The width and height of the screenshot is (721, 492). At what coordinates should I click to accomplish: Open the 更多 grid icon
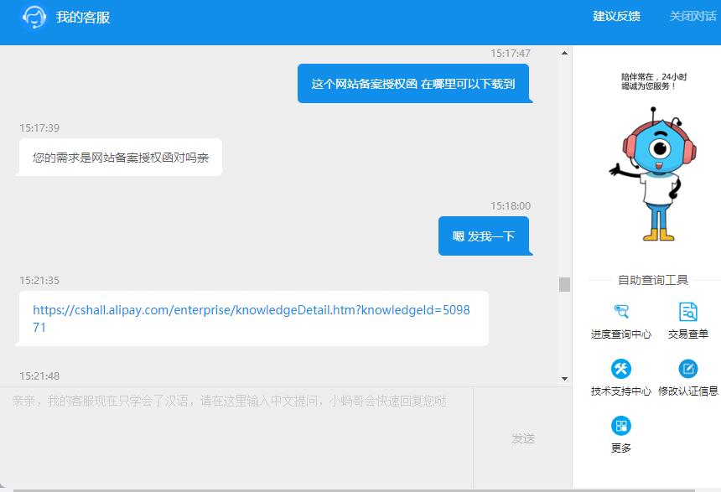[621, 426]
